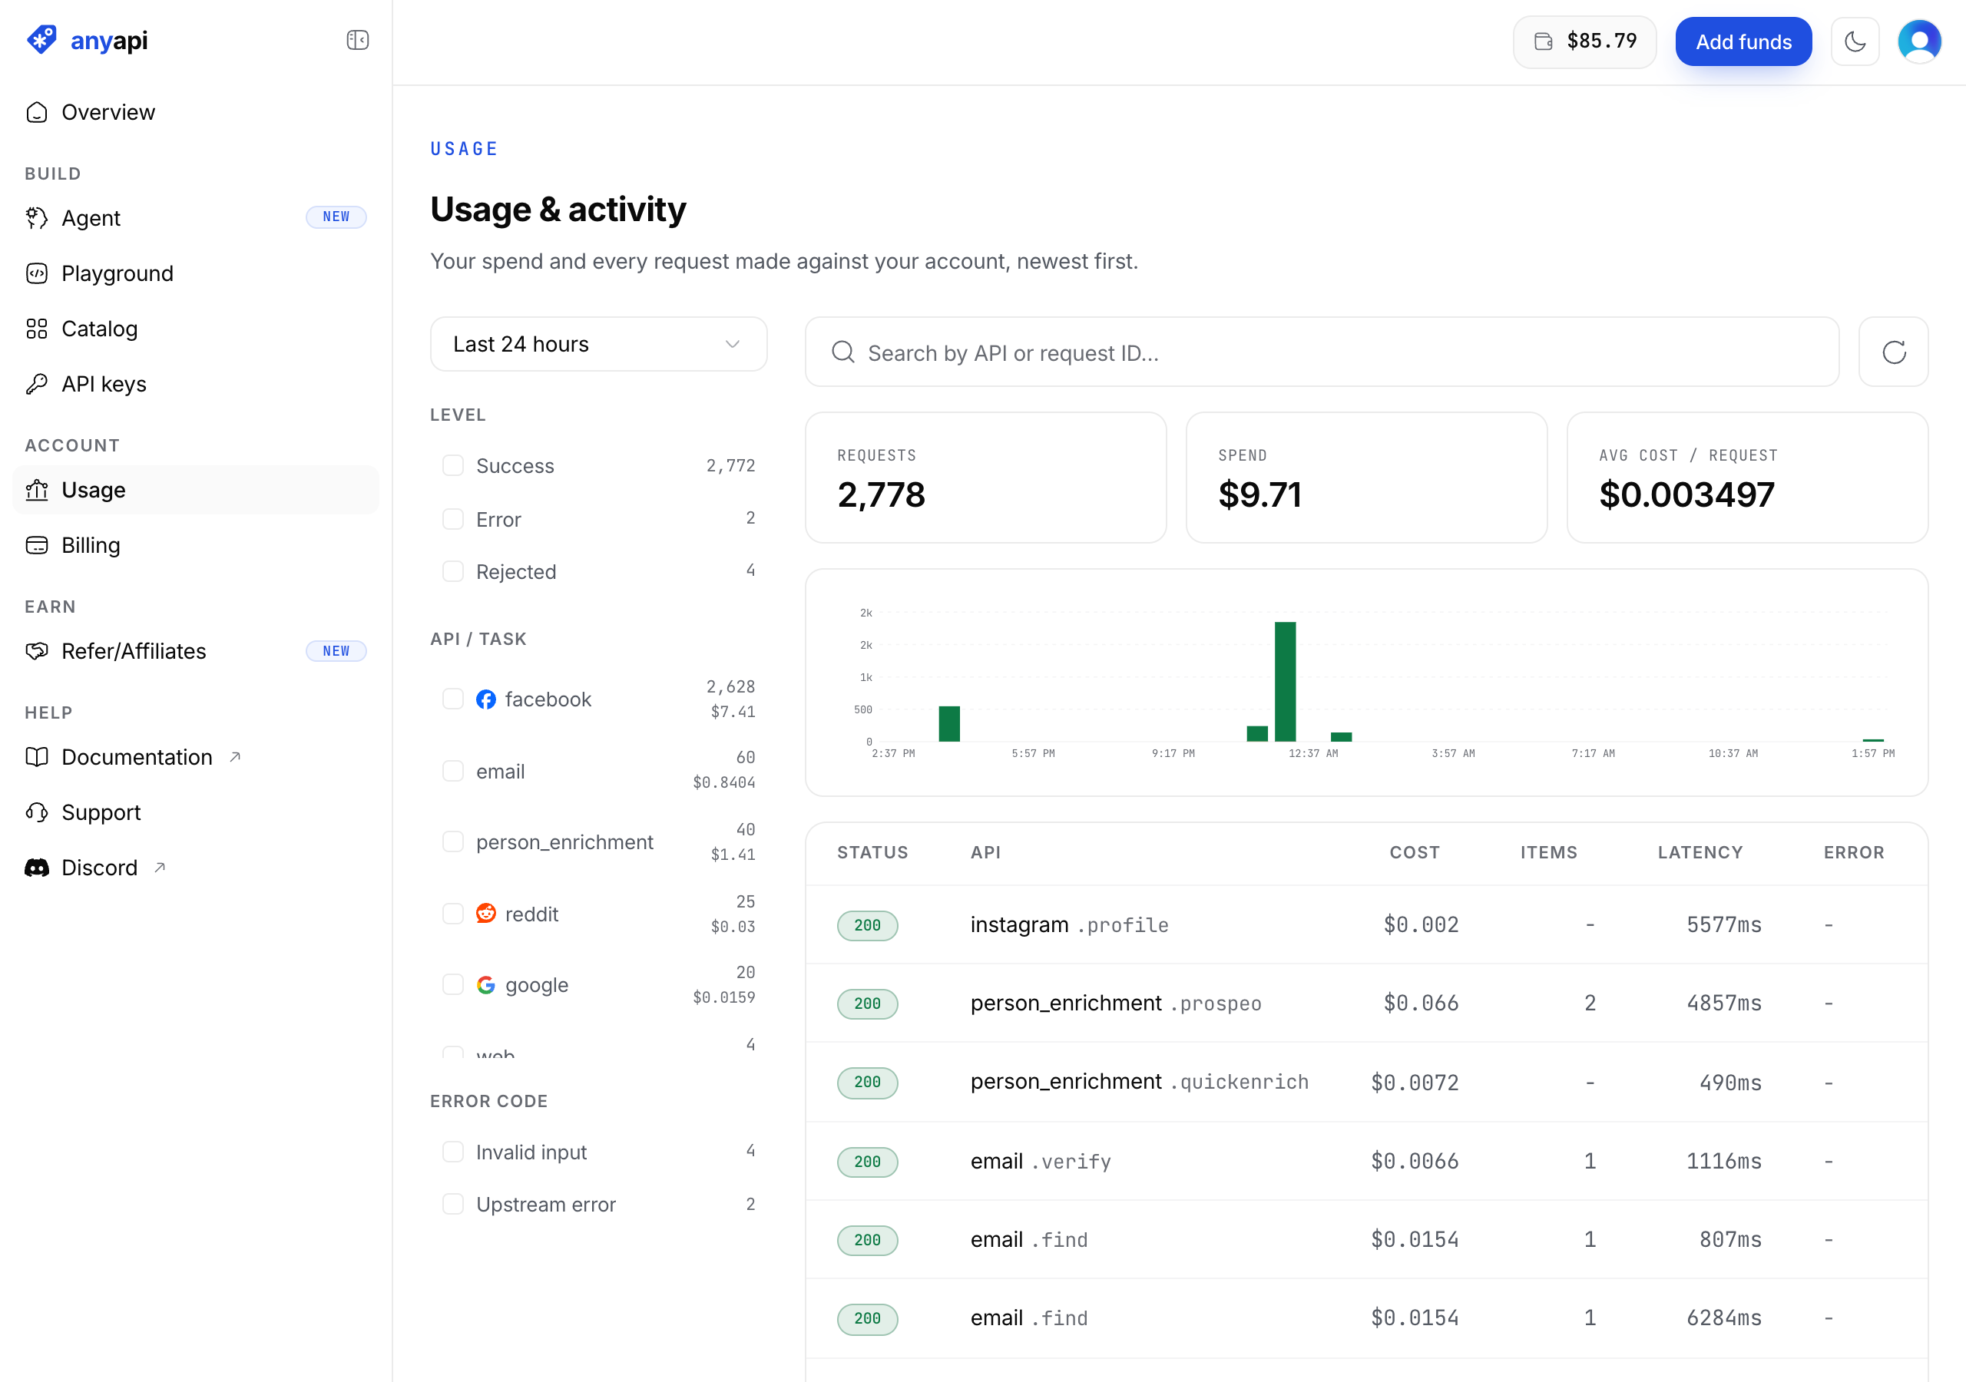This screenshot has height=1382, width=1966.
Task: Click the COST column header
Action: 1415,853
